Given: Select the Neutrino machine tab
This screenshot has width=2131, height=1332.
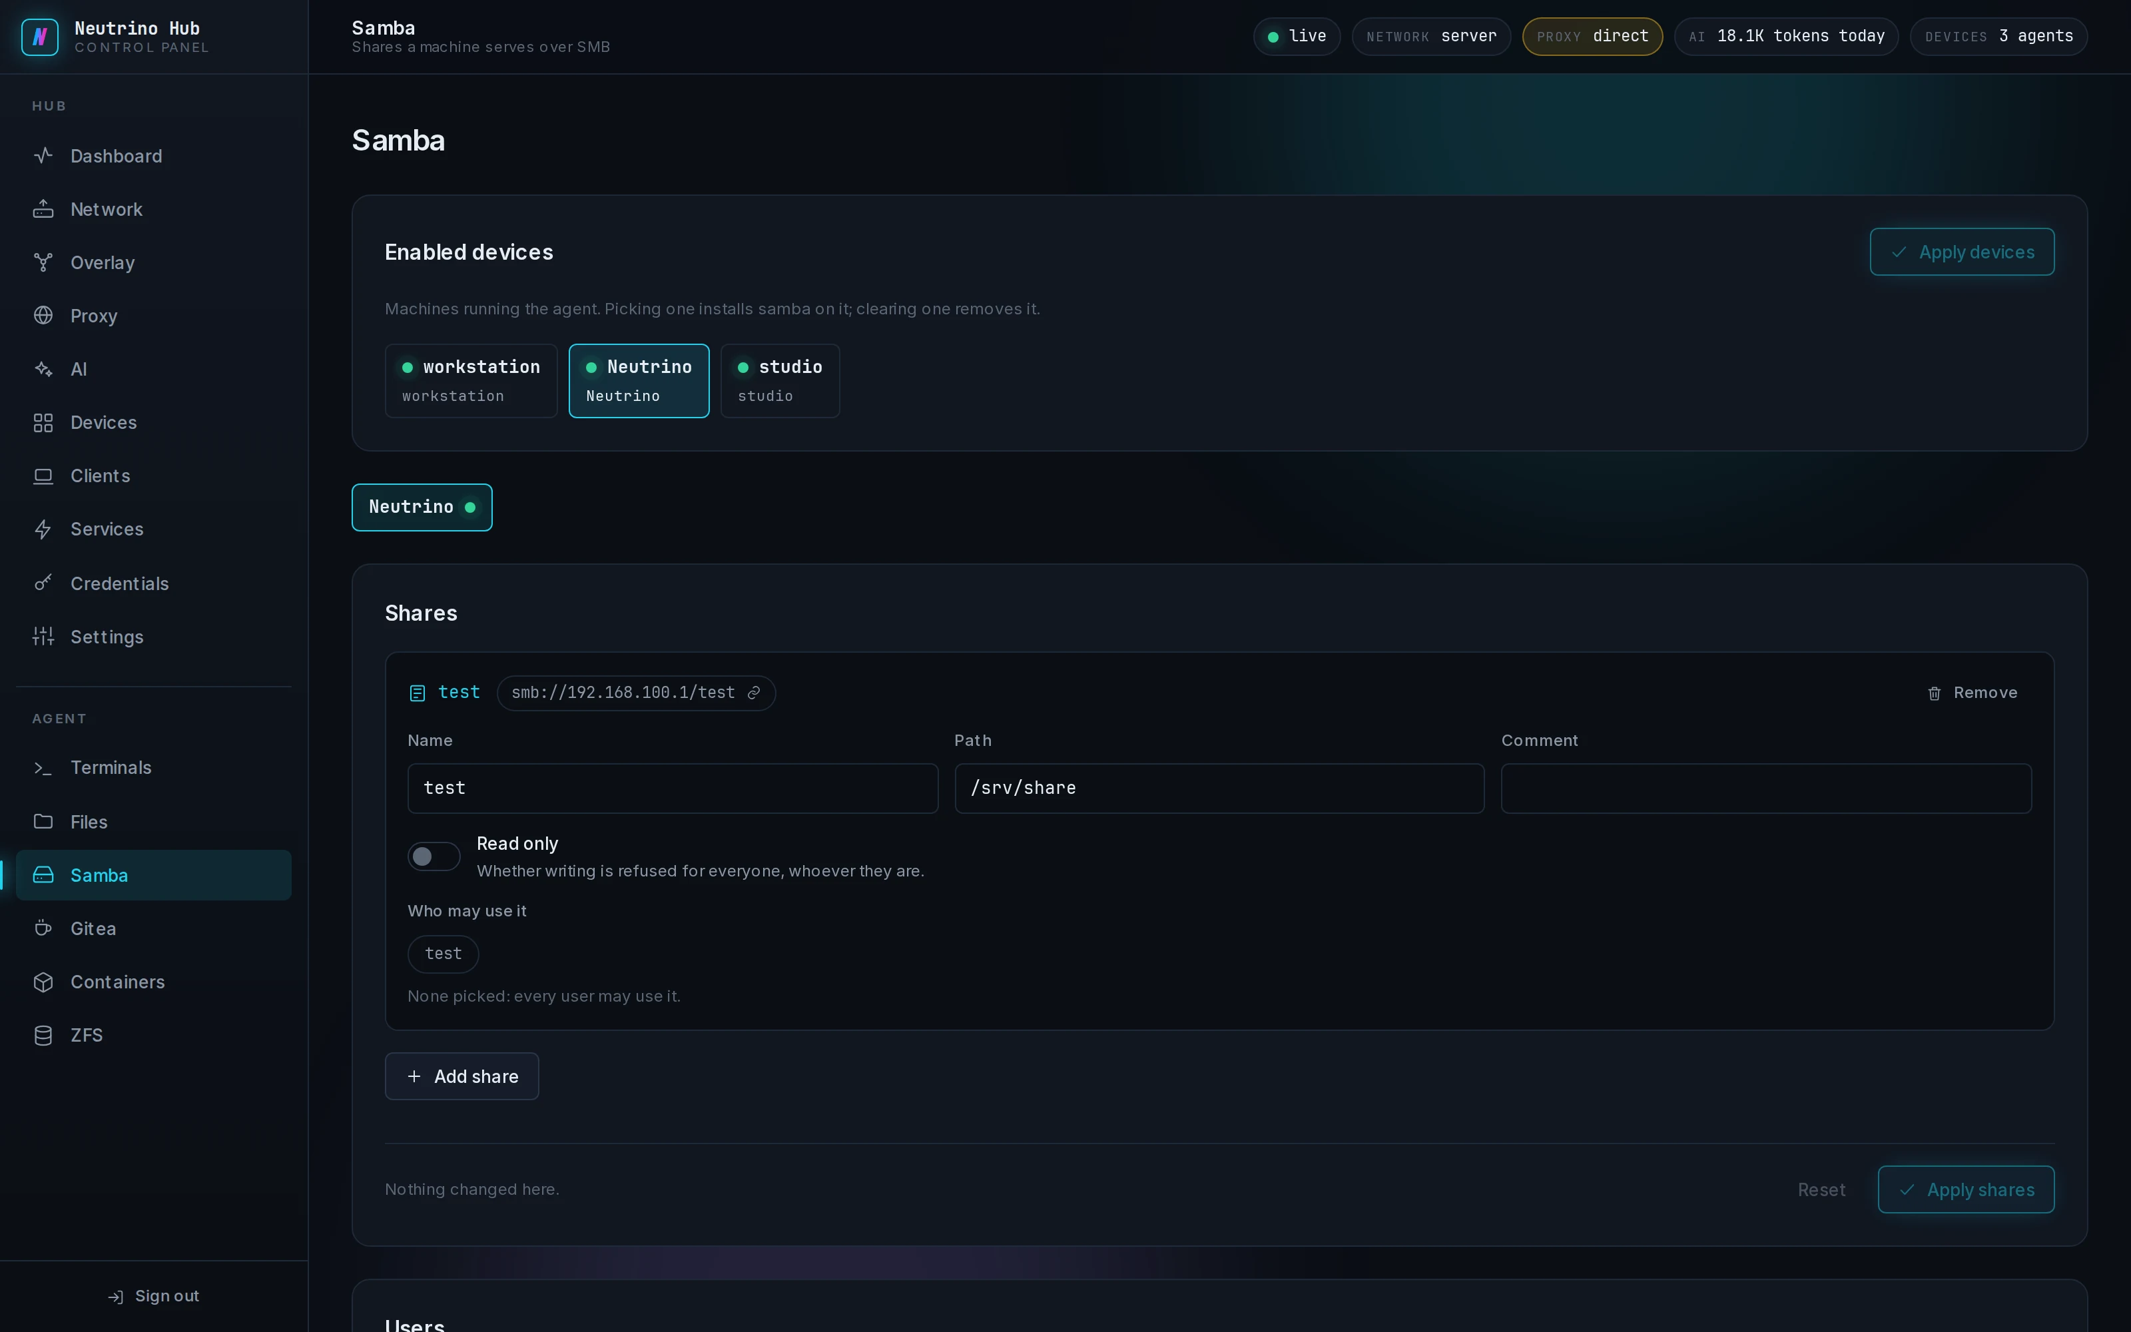Looking at the screenshot, I should point(422,507).
